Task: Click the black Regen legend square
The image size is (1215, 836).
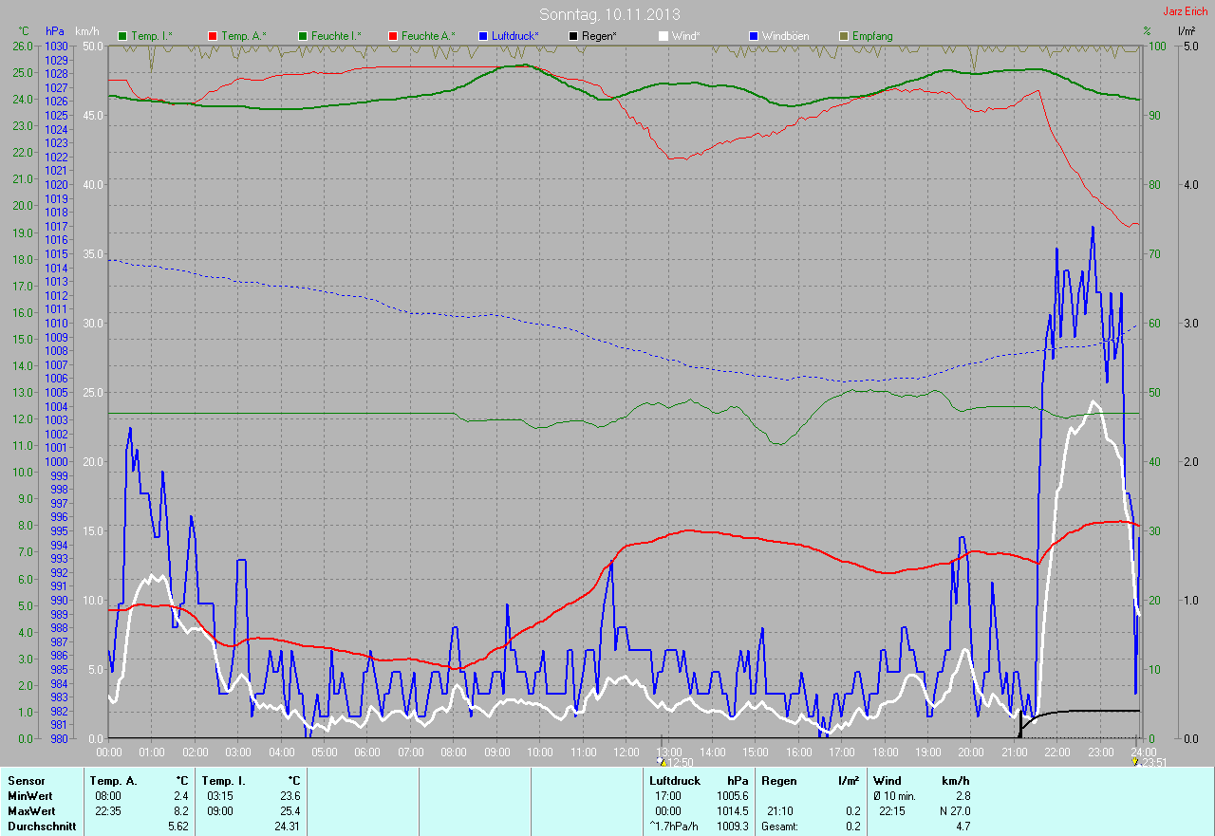Action: [572, 36]
